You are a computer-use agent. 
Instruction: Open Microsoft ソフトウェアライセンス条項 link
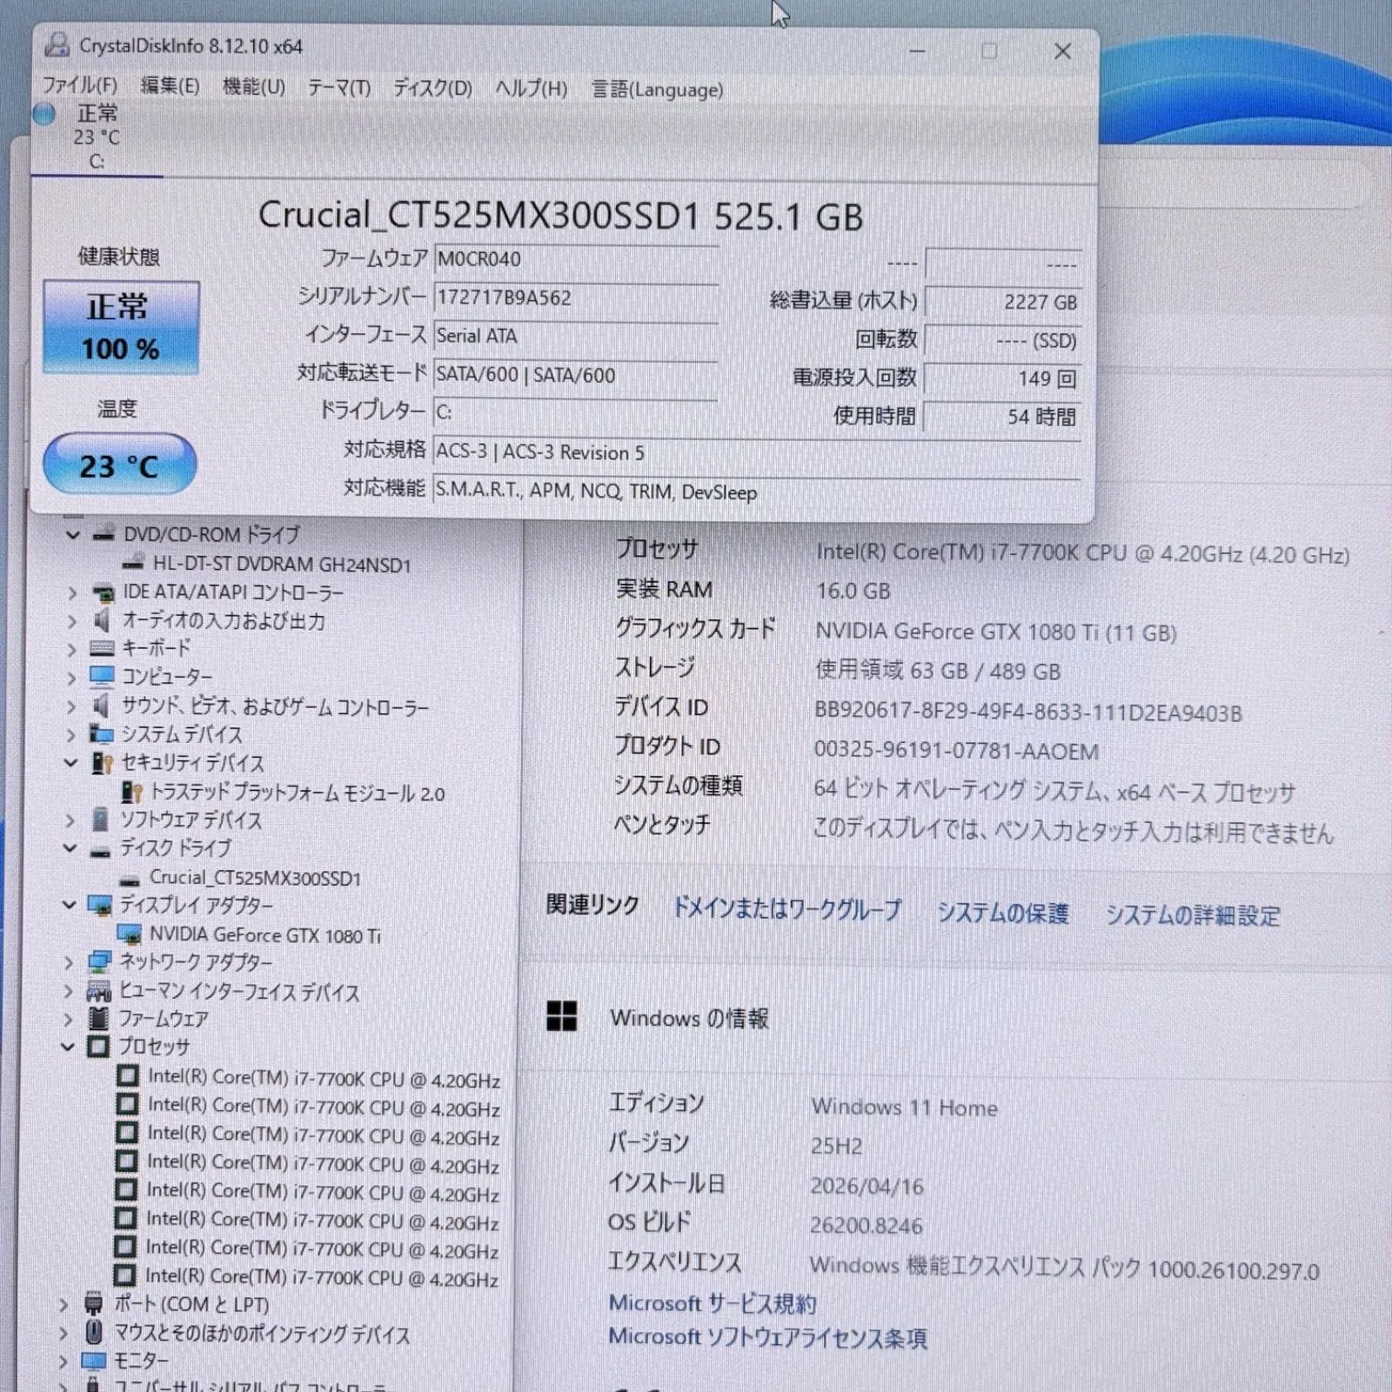767,1337
